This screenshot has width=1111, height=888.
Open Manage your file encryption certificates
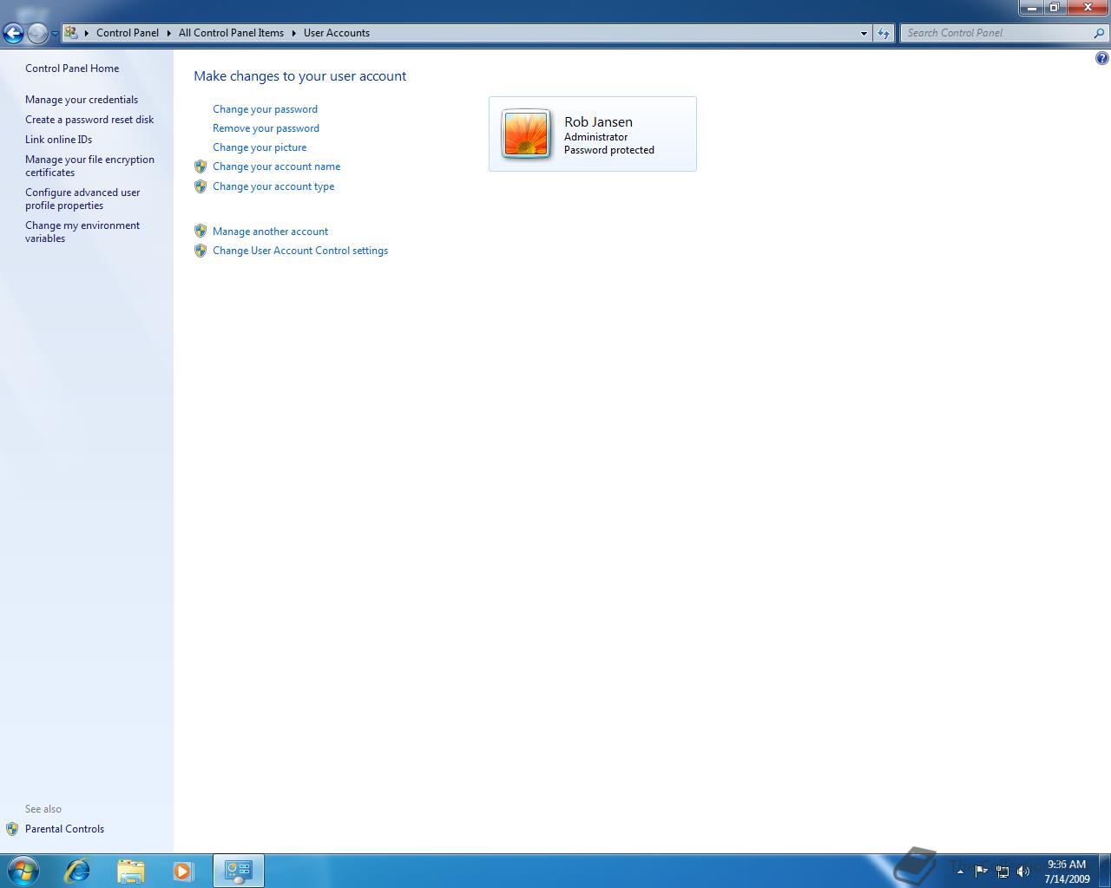[x=89, y=166]
